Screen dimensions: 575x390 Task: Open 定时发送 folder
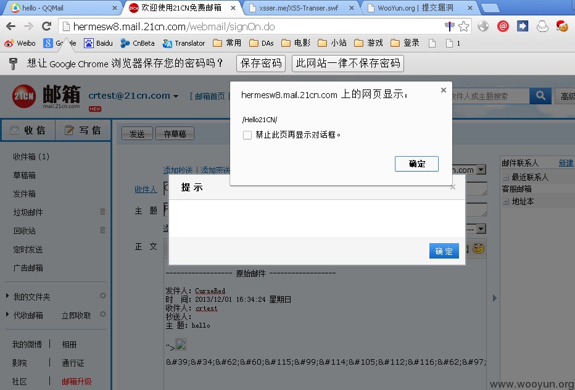pyautogui.click(x=28, y=249)
